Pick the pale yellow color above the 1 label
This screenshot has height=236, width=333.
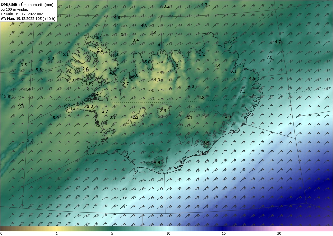tap(57, 229)
